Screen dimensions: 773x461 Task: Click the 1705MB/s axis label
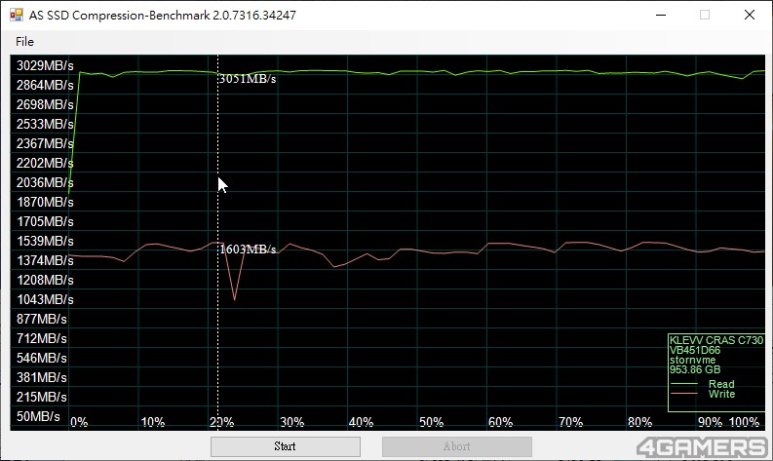45,222
